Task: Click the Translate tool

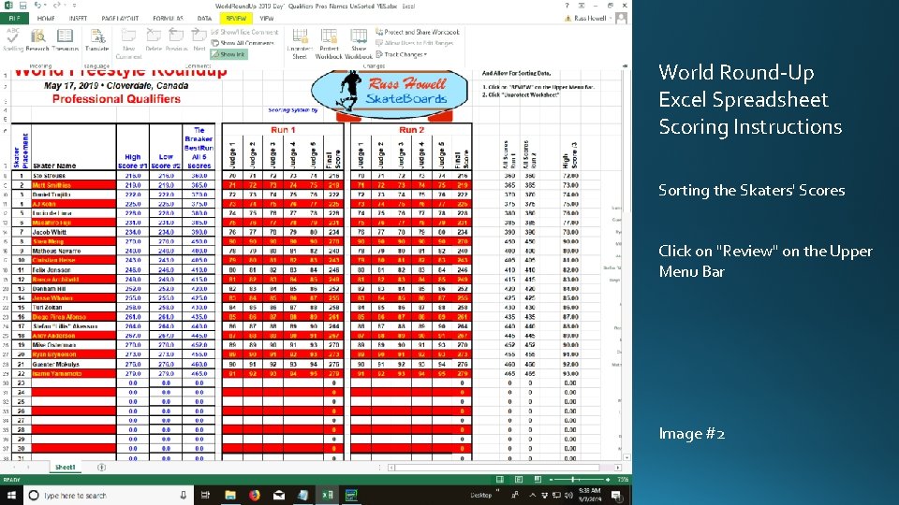Action: [x=96, y=40]
